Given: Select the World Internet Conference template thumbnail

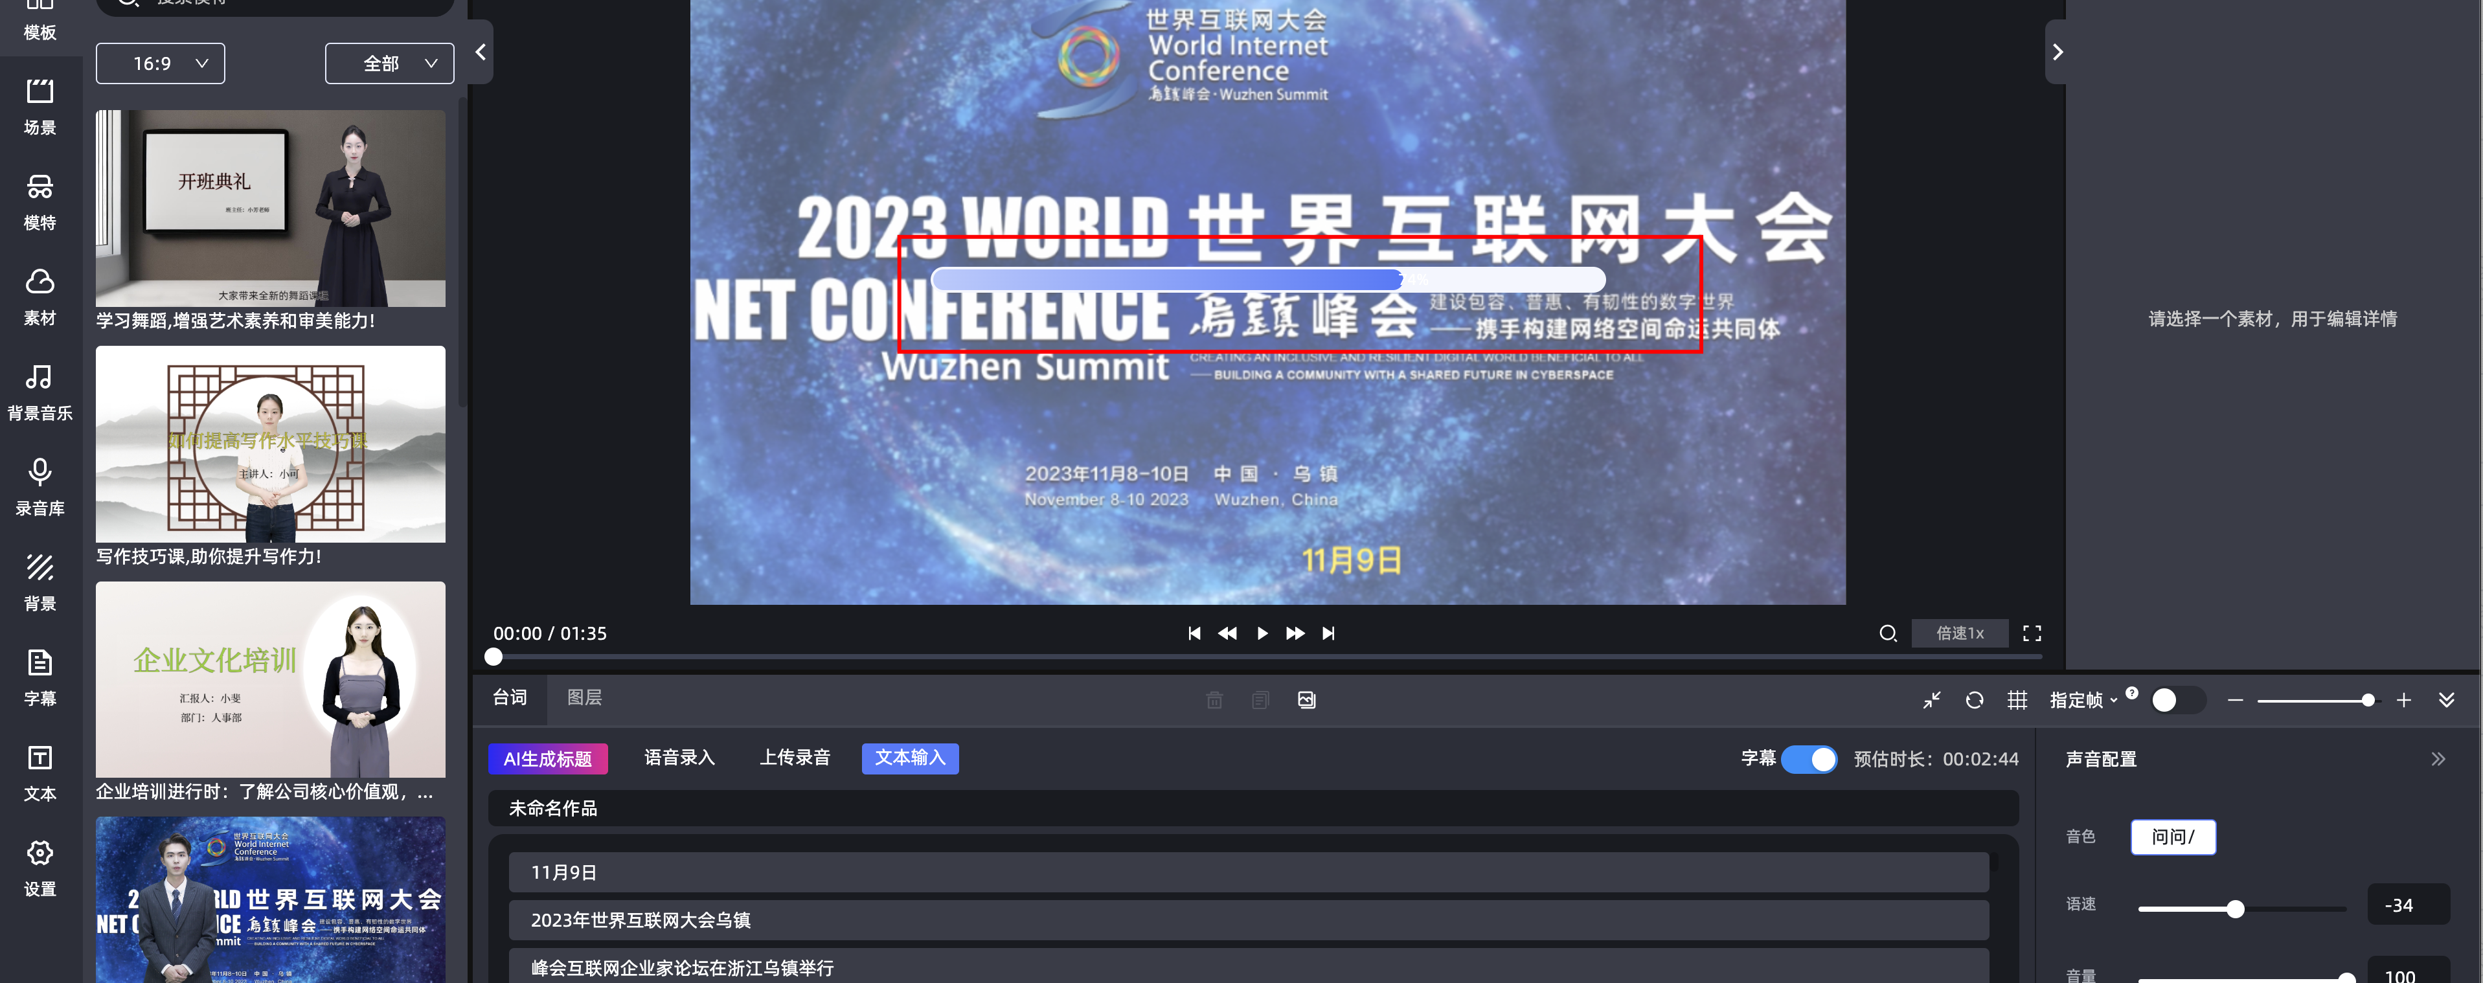Looking at the screenshot, I should coord(270,900).
